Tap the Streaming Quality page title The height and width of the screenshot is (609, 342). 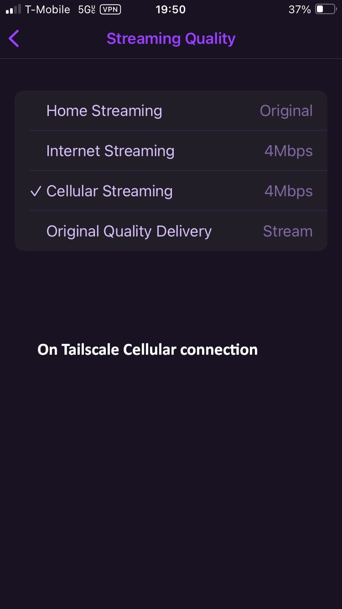coord(171,39)
